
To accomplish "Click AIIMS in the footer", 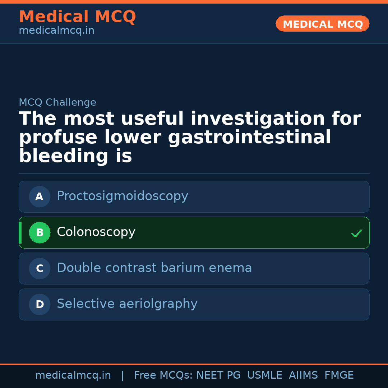I will click(x=303, y=375).
